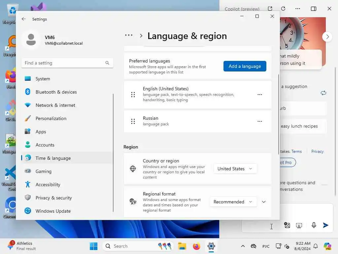
Task: Click the Settings window content scrollbar
Action: [279, 114]
